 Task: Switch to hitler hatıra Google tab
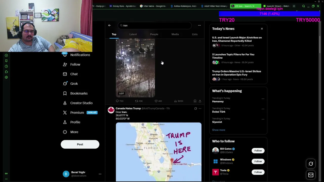click(153, 6)
